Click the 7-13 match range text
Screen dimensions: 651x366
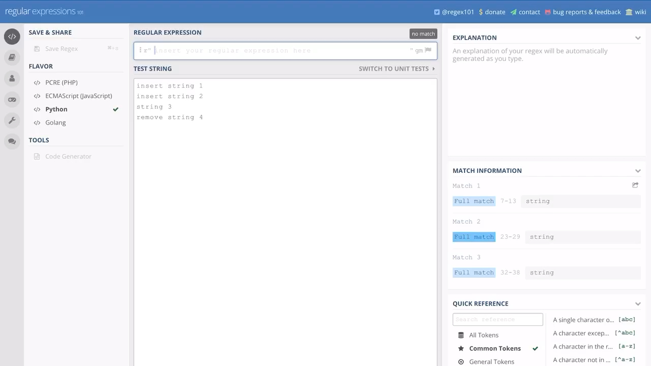508,201
